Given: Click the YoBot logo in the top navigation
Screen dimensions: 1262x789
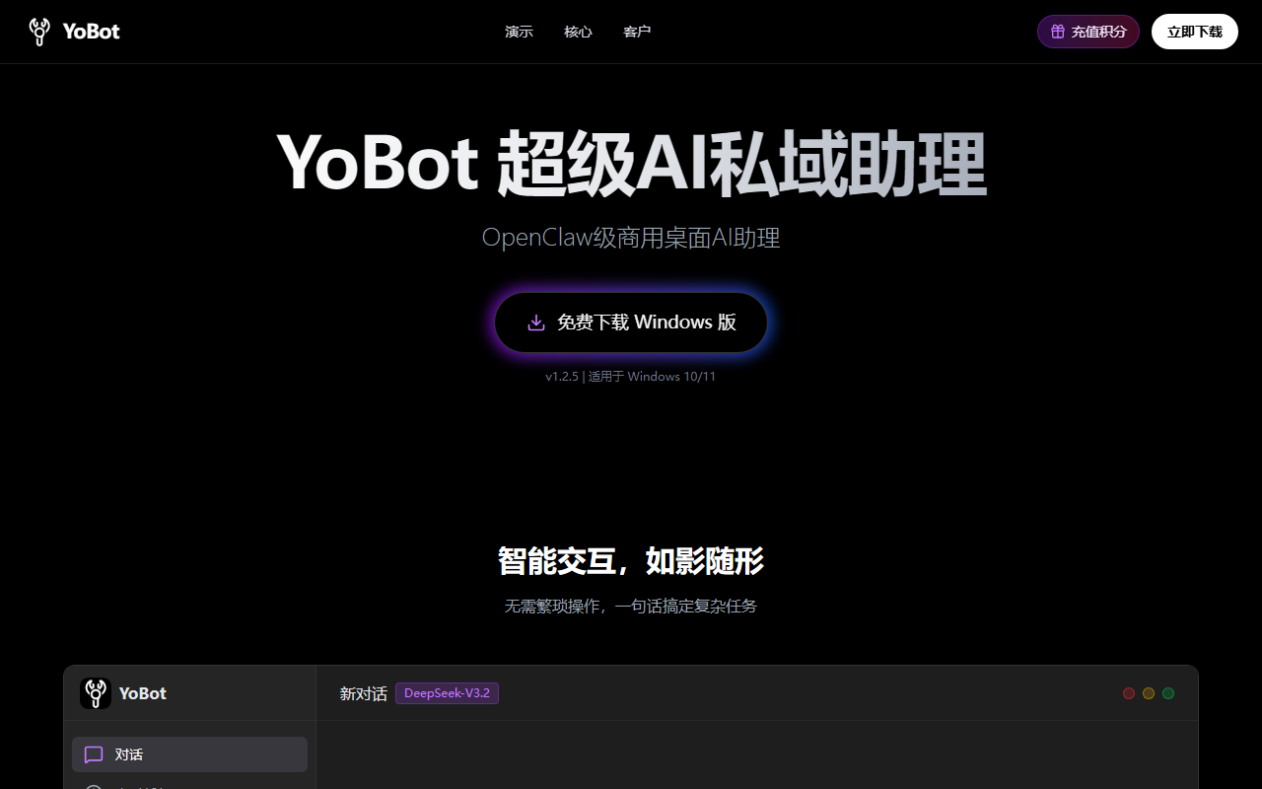Looking at the screenshot, I should (x=74, y=32).
